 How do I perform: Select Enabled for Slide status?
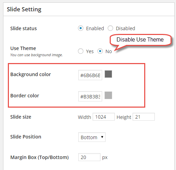coord(81,28)
